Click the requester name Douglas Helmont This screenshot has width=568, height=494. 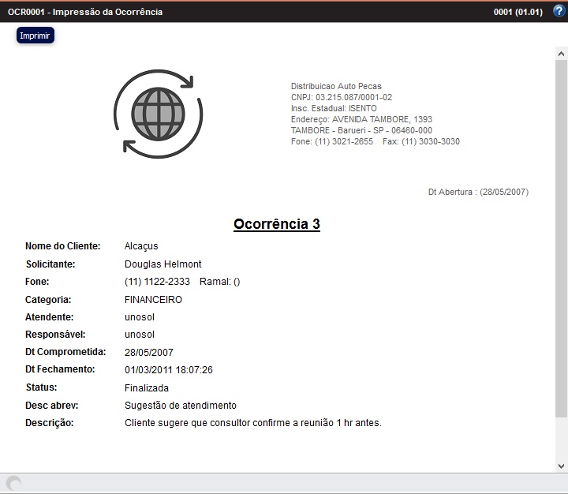point(163,264)
